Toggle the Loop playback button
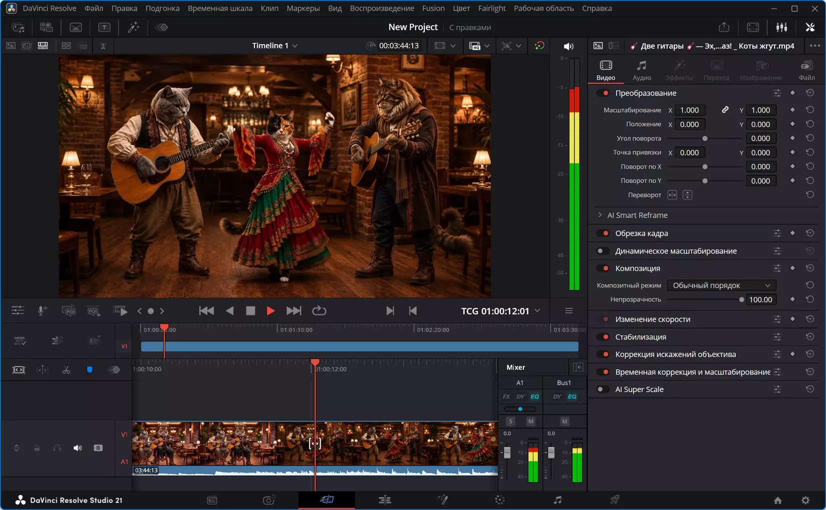This screenshot has height=510, width=826. [319, 311]
